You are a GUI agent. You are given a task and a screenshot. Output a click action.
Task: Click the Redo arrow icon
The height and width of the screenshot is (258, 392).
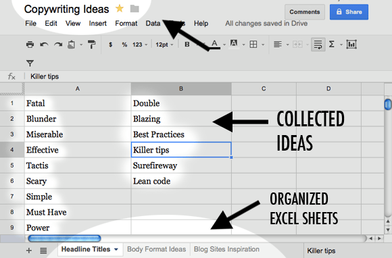coord(58,45)
